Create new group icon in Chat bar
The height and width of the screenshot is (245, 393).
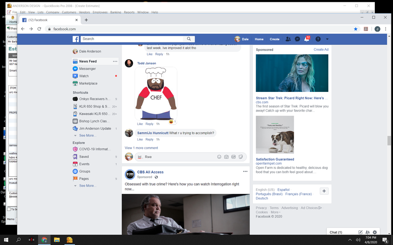pyautogui.click(x=367, y=232)
